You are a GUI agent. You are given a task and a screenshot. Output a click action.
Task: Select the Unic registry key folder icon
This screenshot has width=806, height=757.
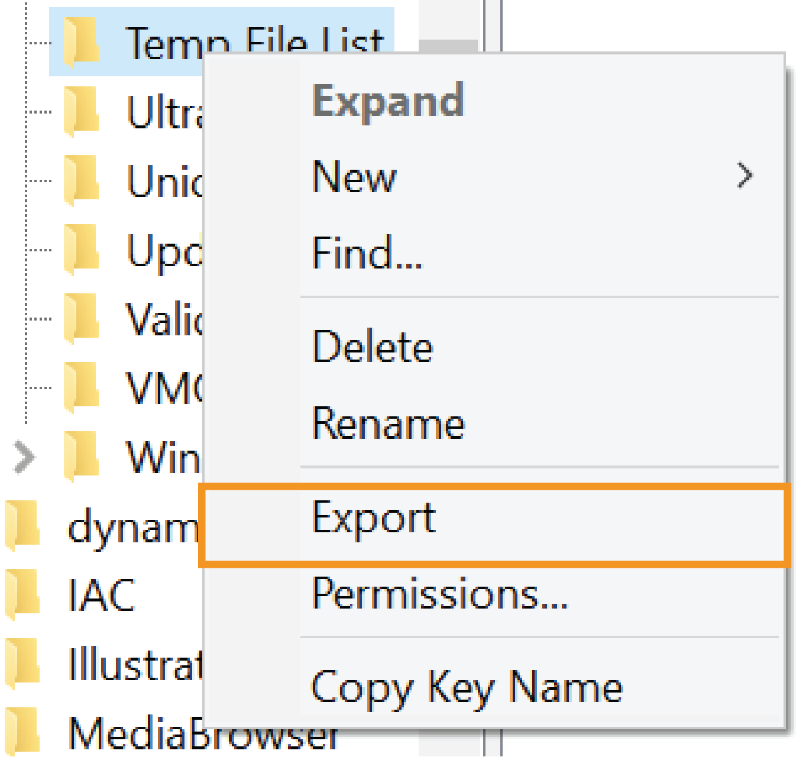click(x=80, y=180)
